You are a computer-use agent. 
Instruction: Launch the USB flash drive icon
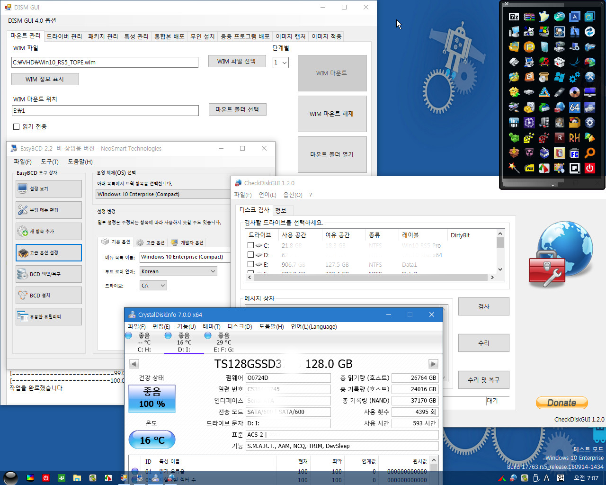[x=559, y=92]
